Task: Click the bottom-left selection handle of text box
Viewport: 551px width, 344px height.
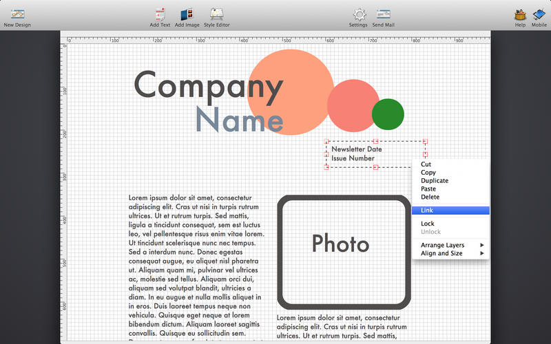Action: pyautogui.click(x=326, y=167)
